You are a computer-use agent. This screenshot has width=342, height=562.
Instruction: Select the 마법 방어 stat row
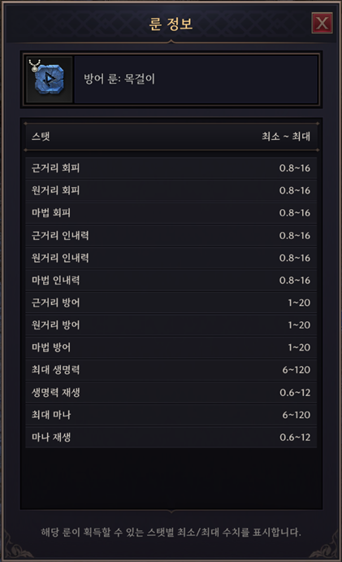pos(171,347)
